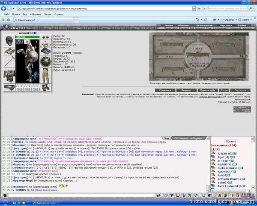Click the Карта клуба button
The width and height of the screenshot is (257, 206).
pos(208,91)
